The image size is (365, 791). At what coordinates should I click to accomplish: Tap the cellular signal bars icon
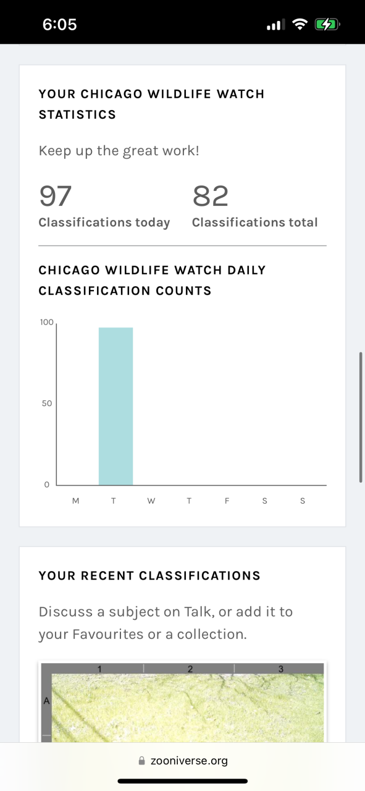[x=275, y=25]
